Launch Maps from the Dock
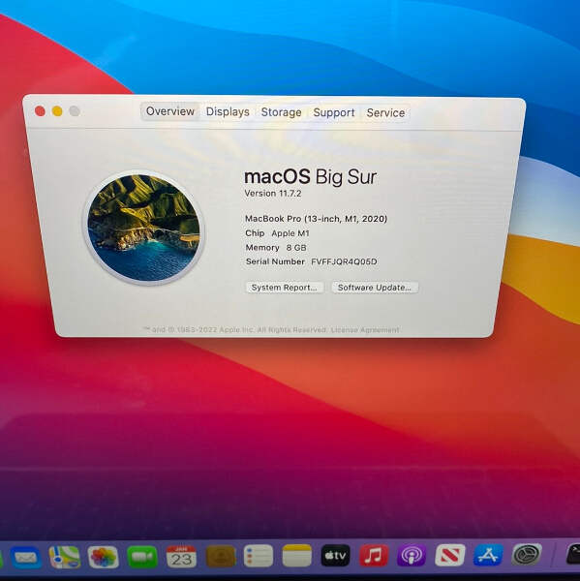Screen dimensions: 580x581 (65, 557)
